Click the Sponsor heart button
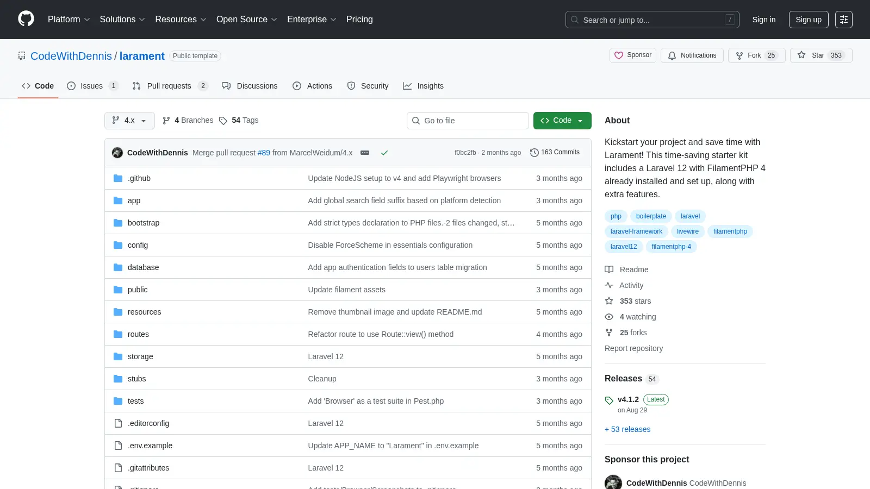 point(633,55)
